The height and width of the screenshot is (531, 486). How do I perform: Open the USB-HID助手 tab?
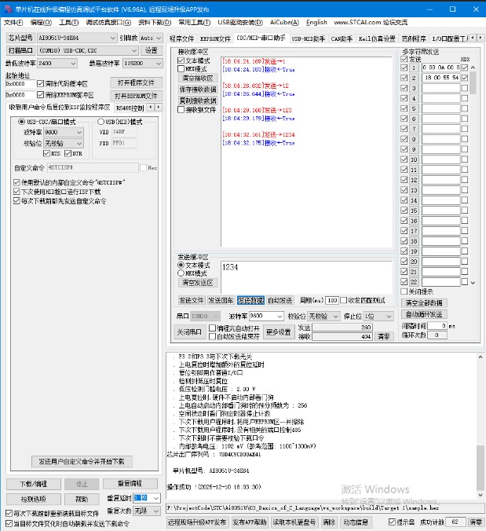(308, 38)
